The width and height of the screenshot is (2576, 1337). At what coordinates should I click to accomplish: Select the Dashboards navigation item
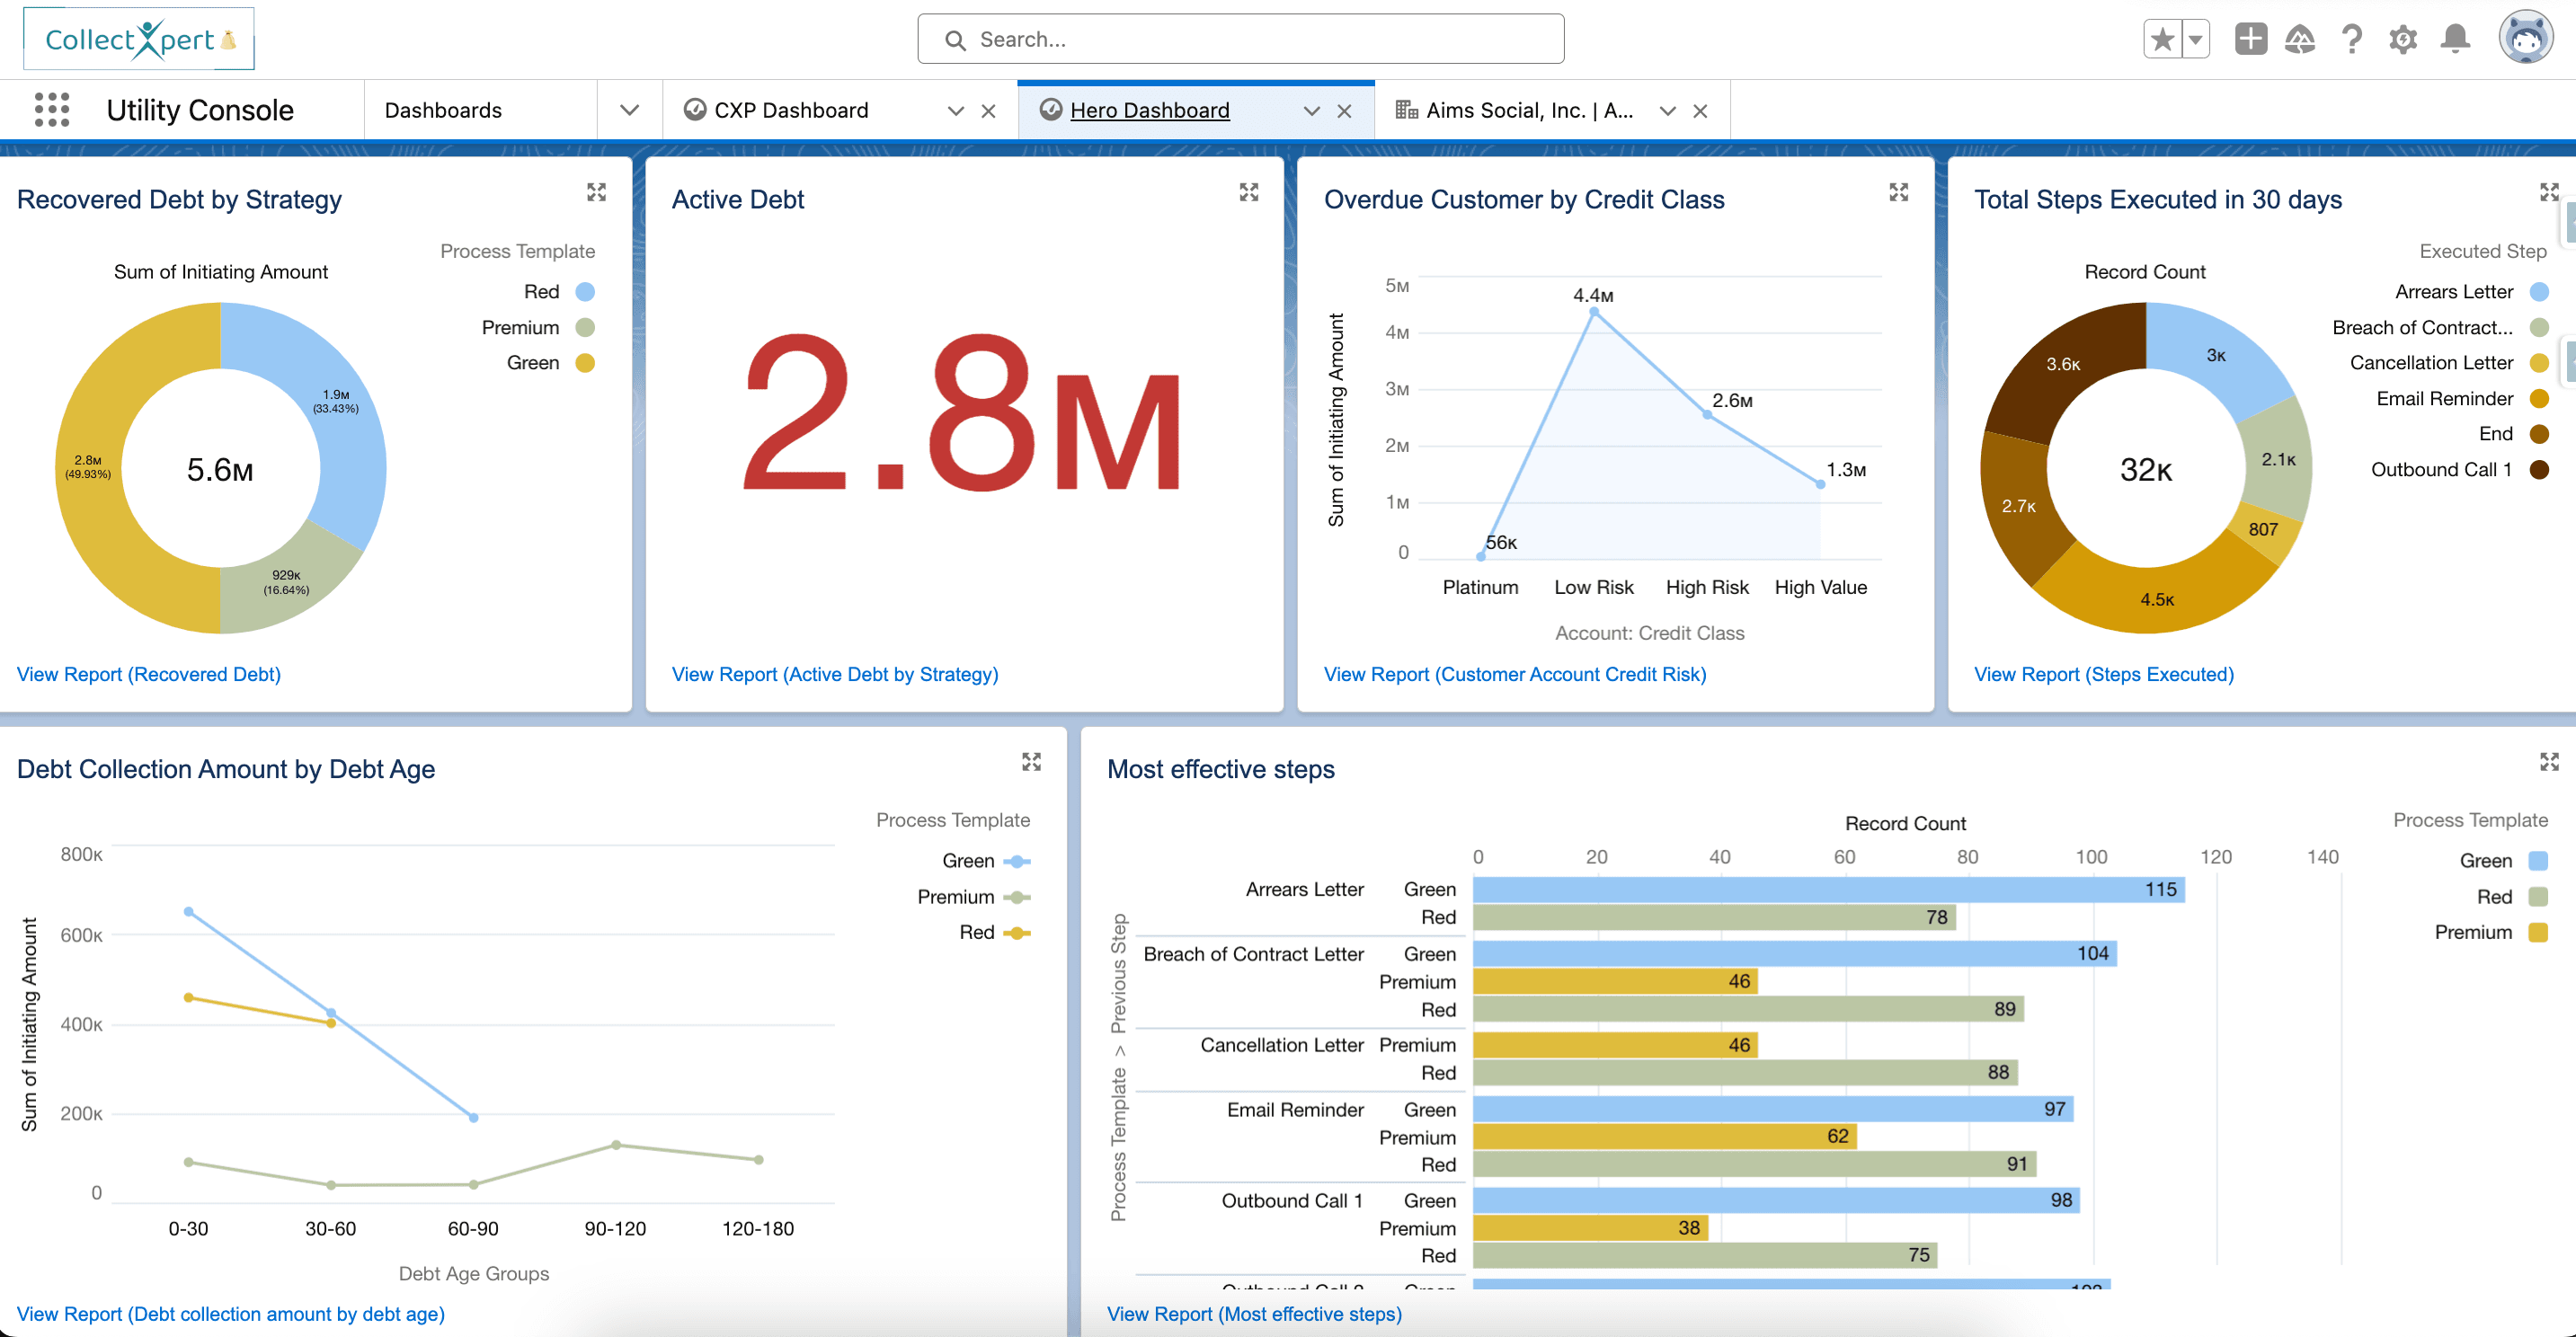(443, 110)
